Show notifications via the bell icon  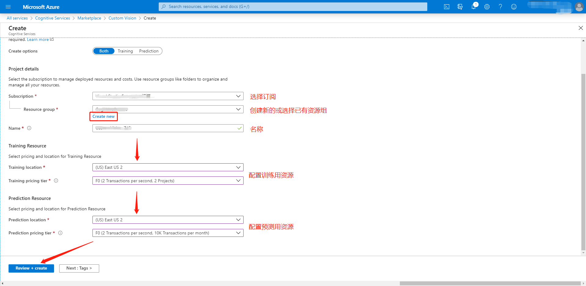pyautogui.click(x=473, y=7)
